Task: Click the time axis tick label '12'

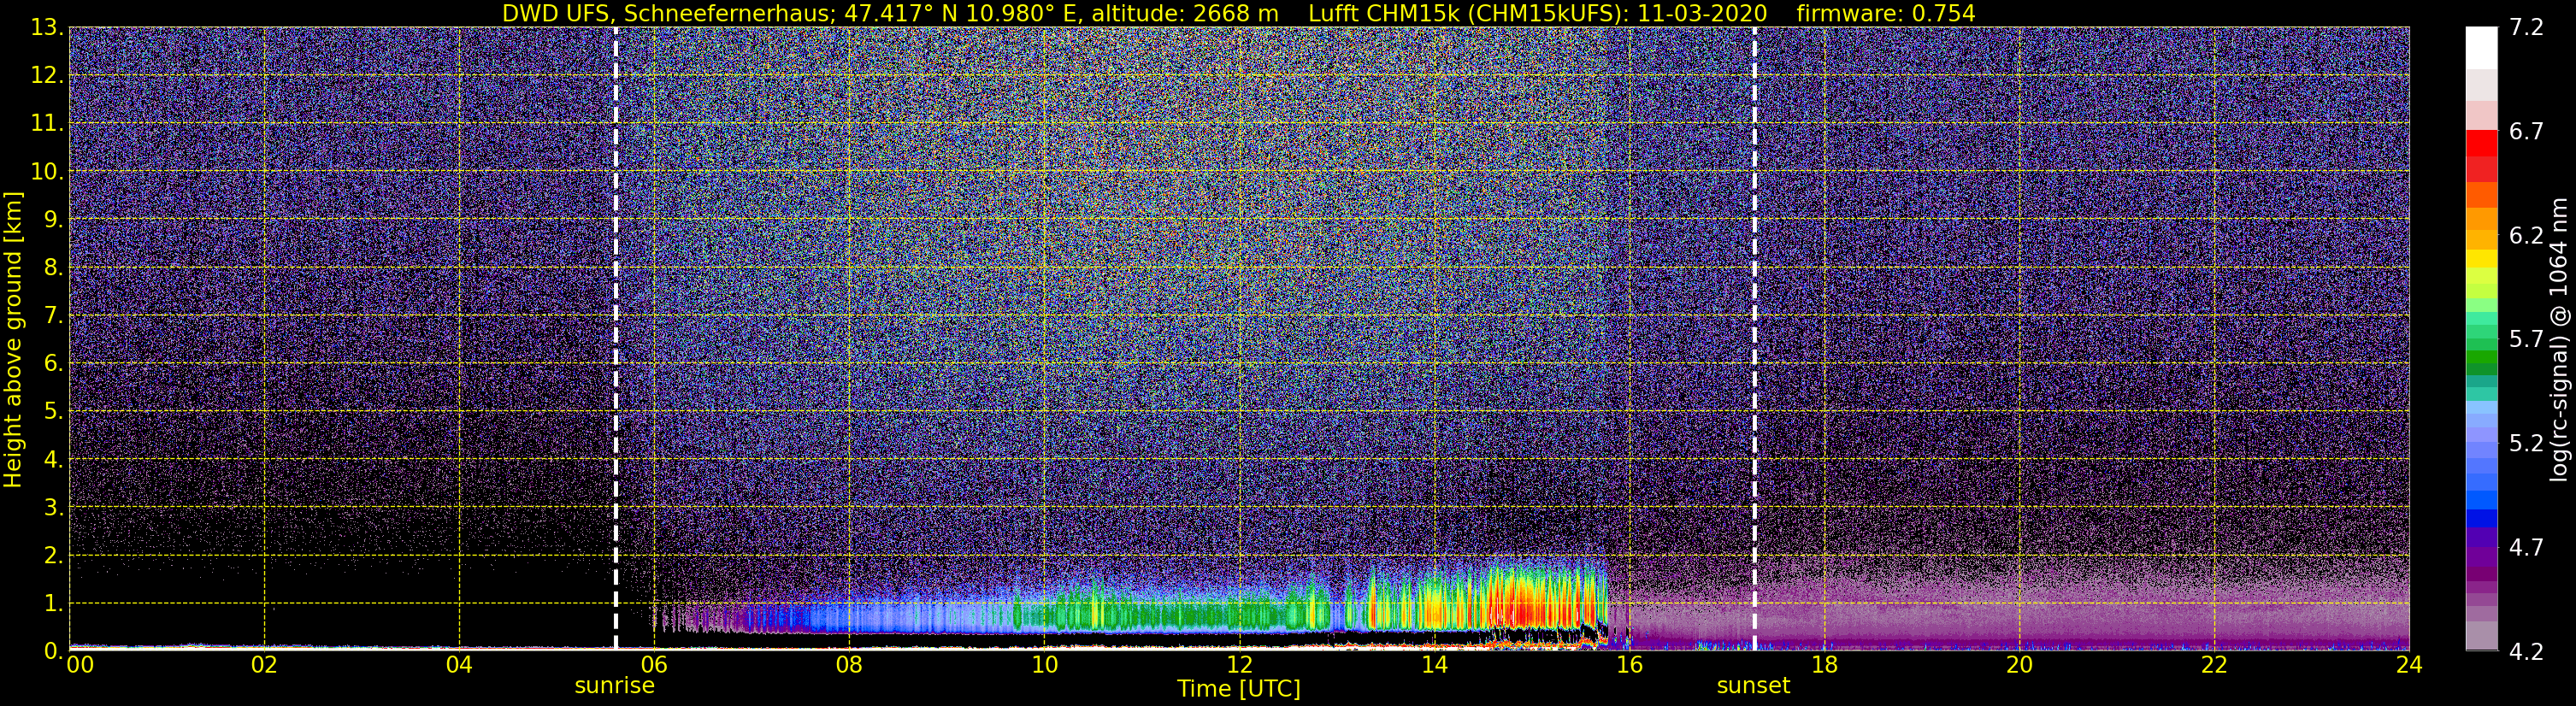Action: pos(1239,665)
